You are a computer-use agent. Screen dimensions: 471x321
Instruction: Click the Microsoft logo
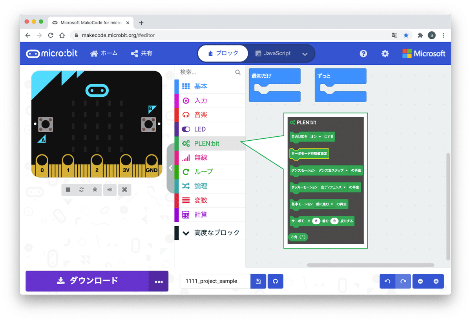click(x=424, y=54)
